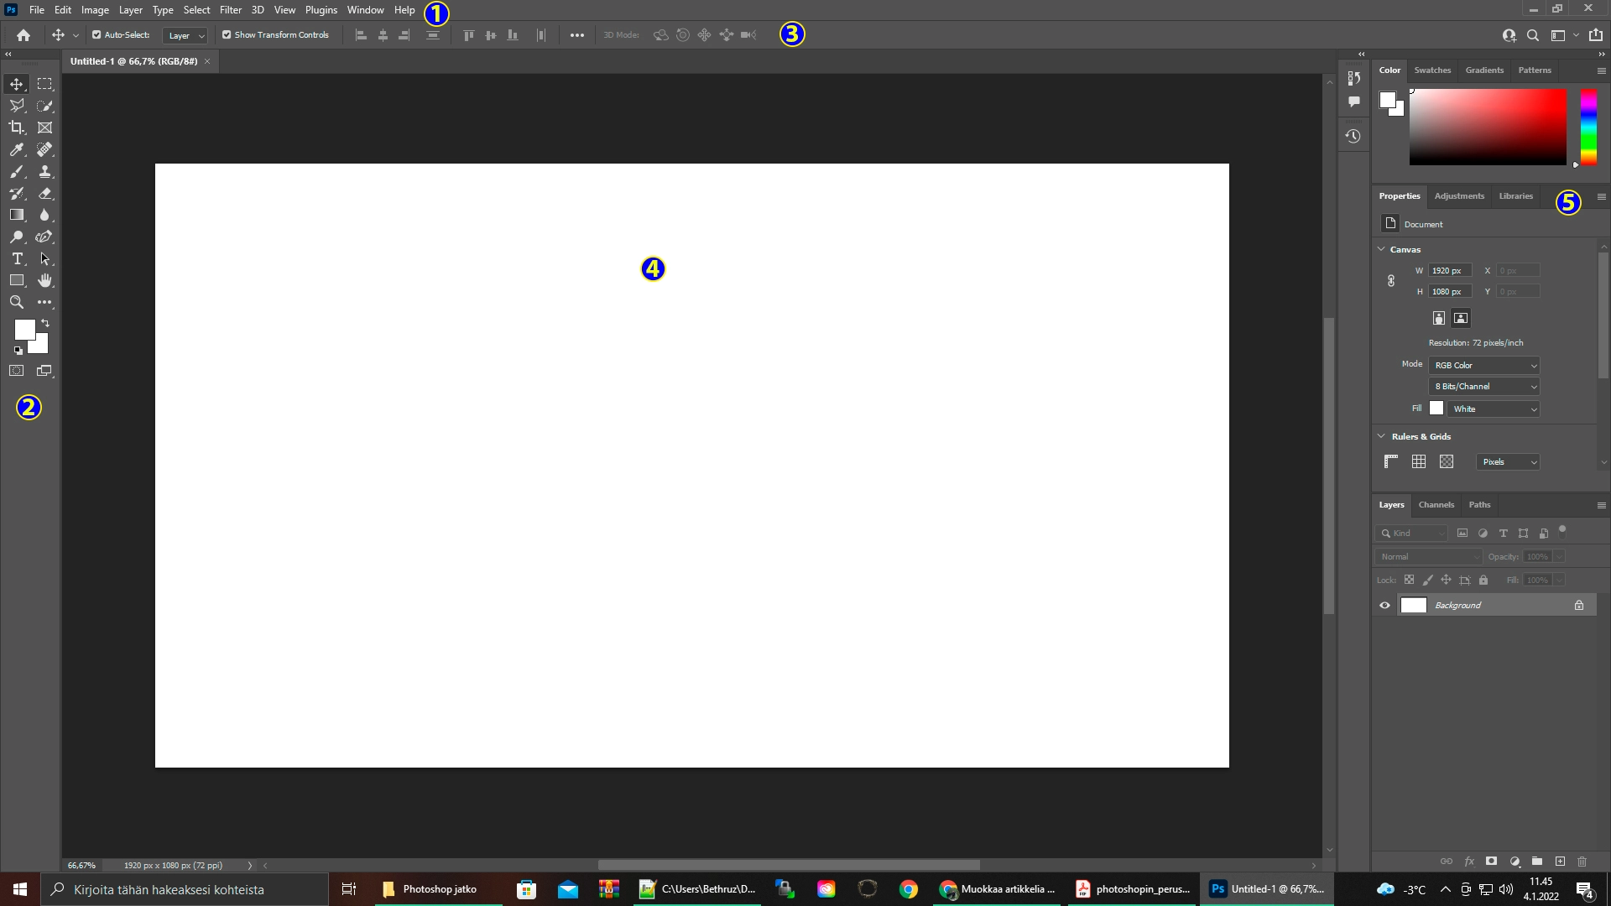
Task: Activate the Horizontal Type tool
Action: (x=16, y=258)
